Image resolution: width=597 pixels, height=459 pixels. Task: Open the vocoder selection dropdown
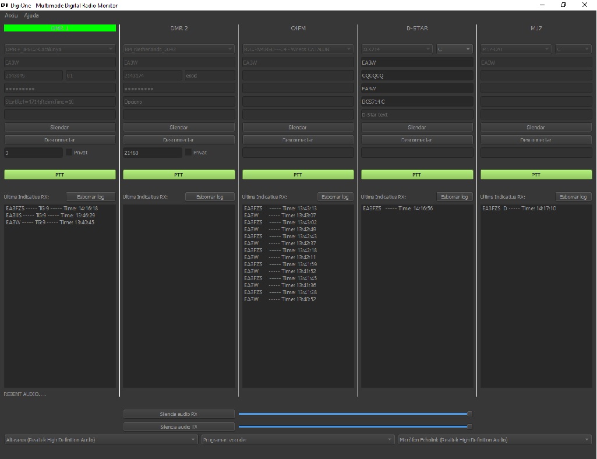298,440
